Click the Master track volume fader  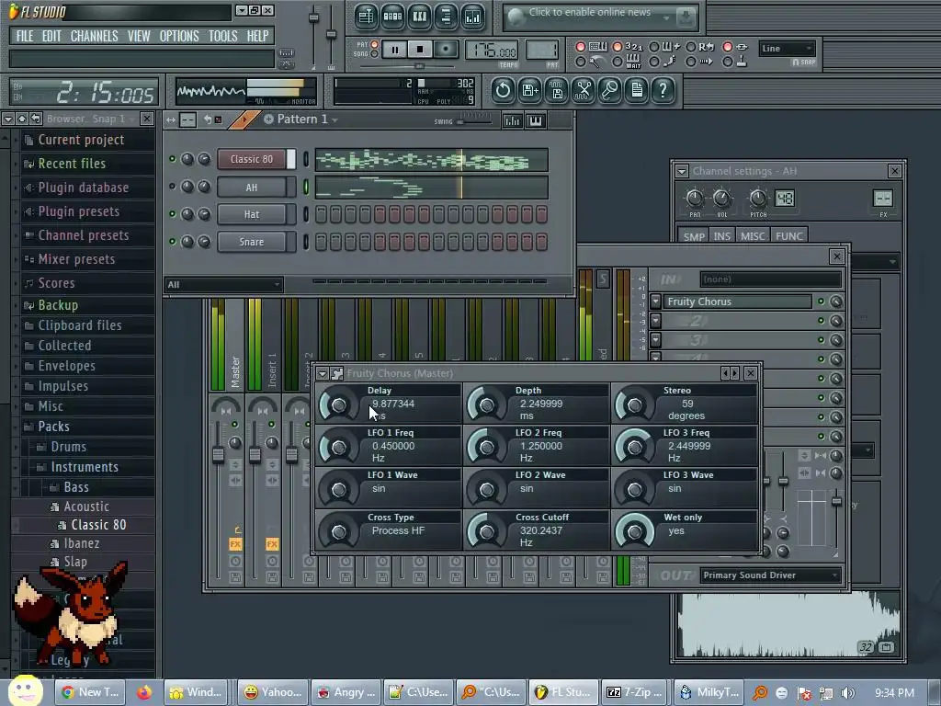(x=218, y=455)
